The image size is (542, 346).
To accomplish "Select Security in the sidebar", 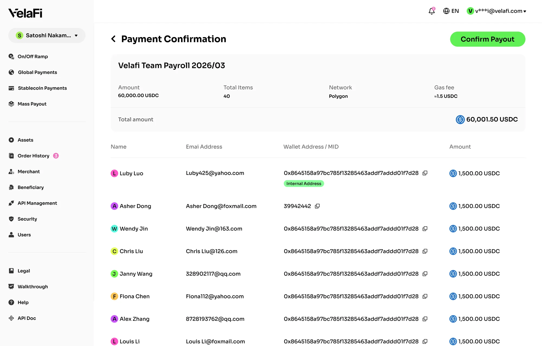I will (27, 219).
